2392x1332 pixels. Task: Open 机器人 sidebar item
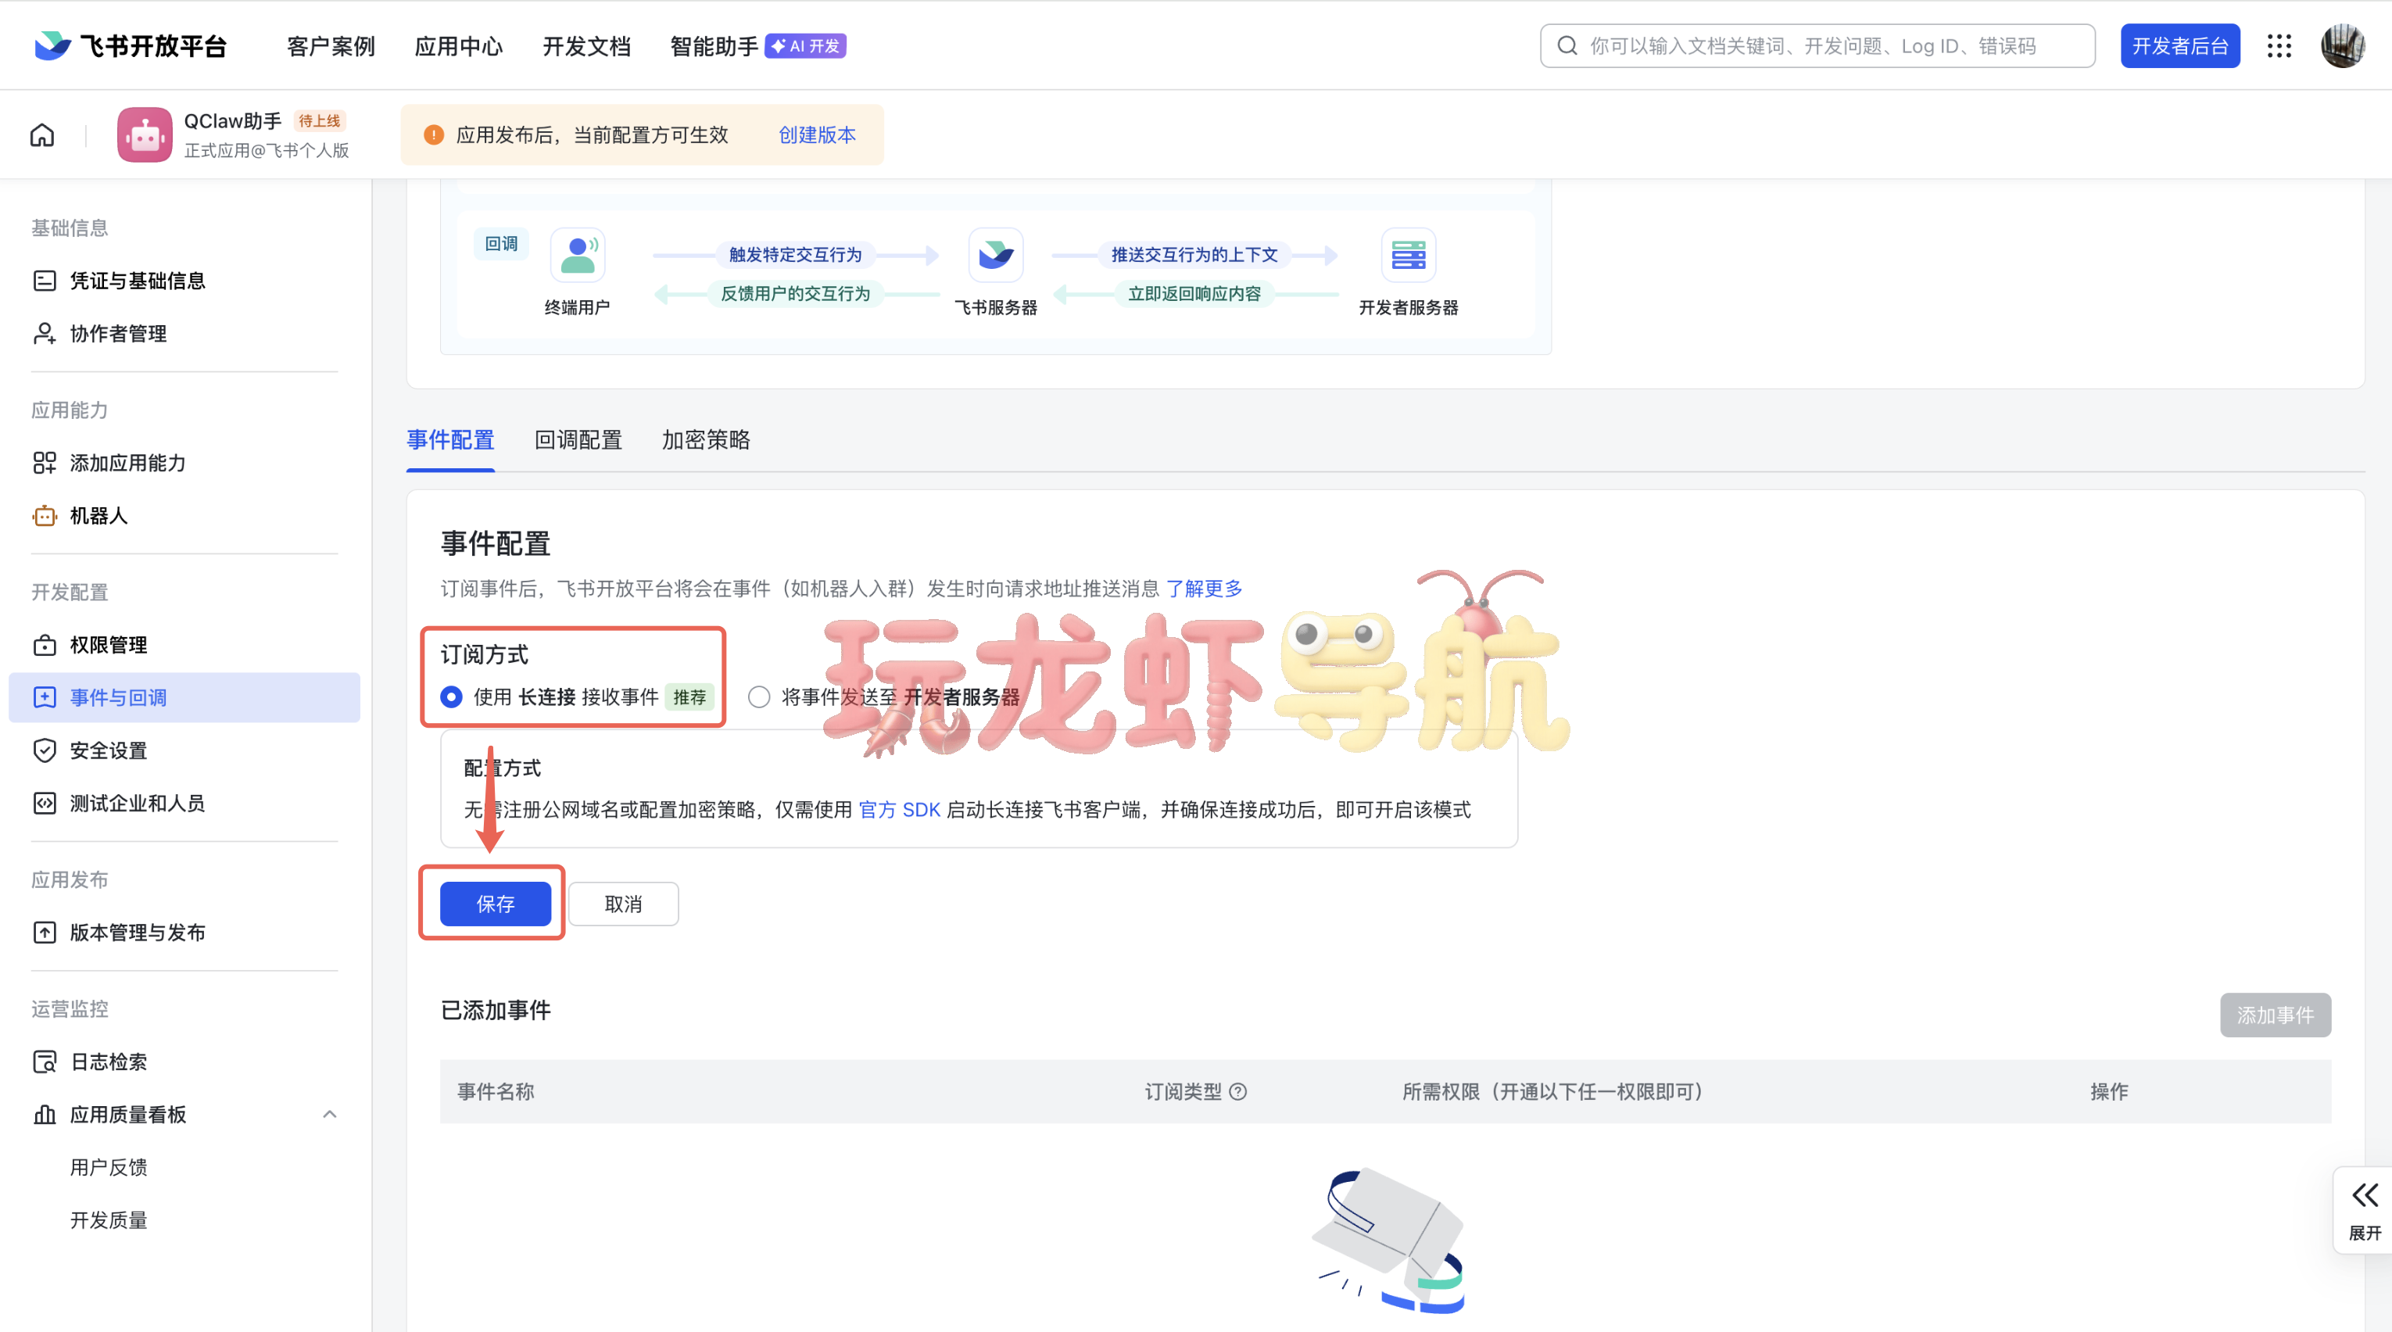click(184, 515)
